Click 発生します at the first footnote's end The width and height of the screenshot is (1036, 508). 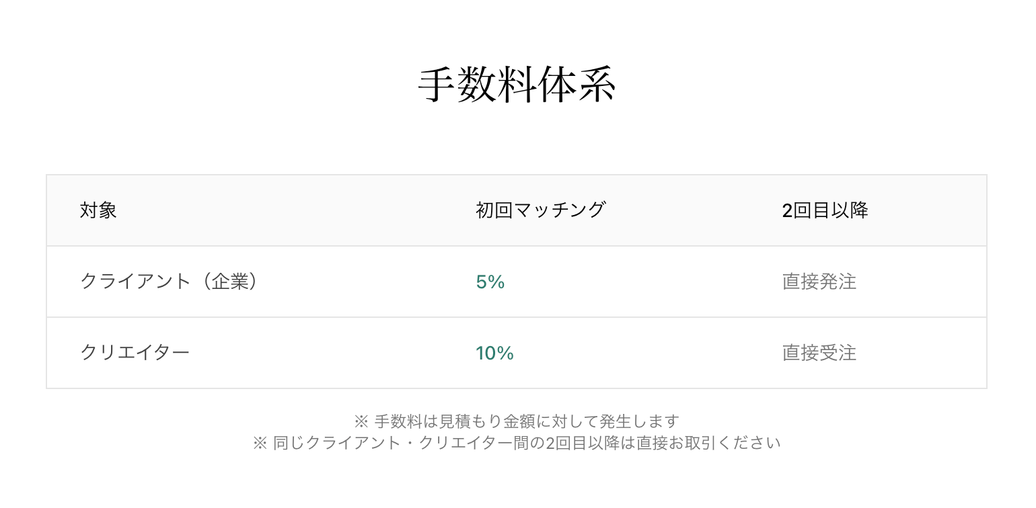[x=639, y=422]
